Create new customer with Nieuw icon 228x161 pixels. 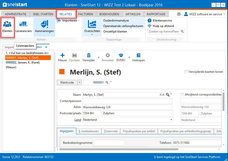coord(62,56)
